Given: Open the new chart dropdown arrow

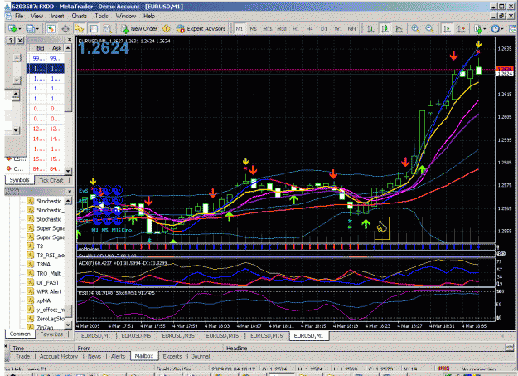Looking at the screenshot, I should (x=20, y=29).
